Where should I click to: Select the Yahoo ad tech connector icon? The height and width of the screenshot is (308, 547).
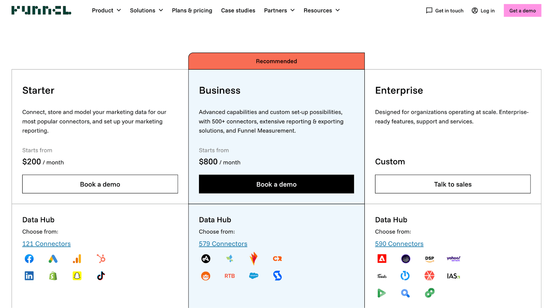point(453,259)
